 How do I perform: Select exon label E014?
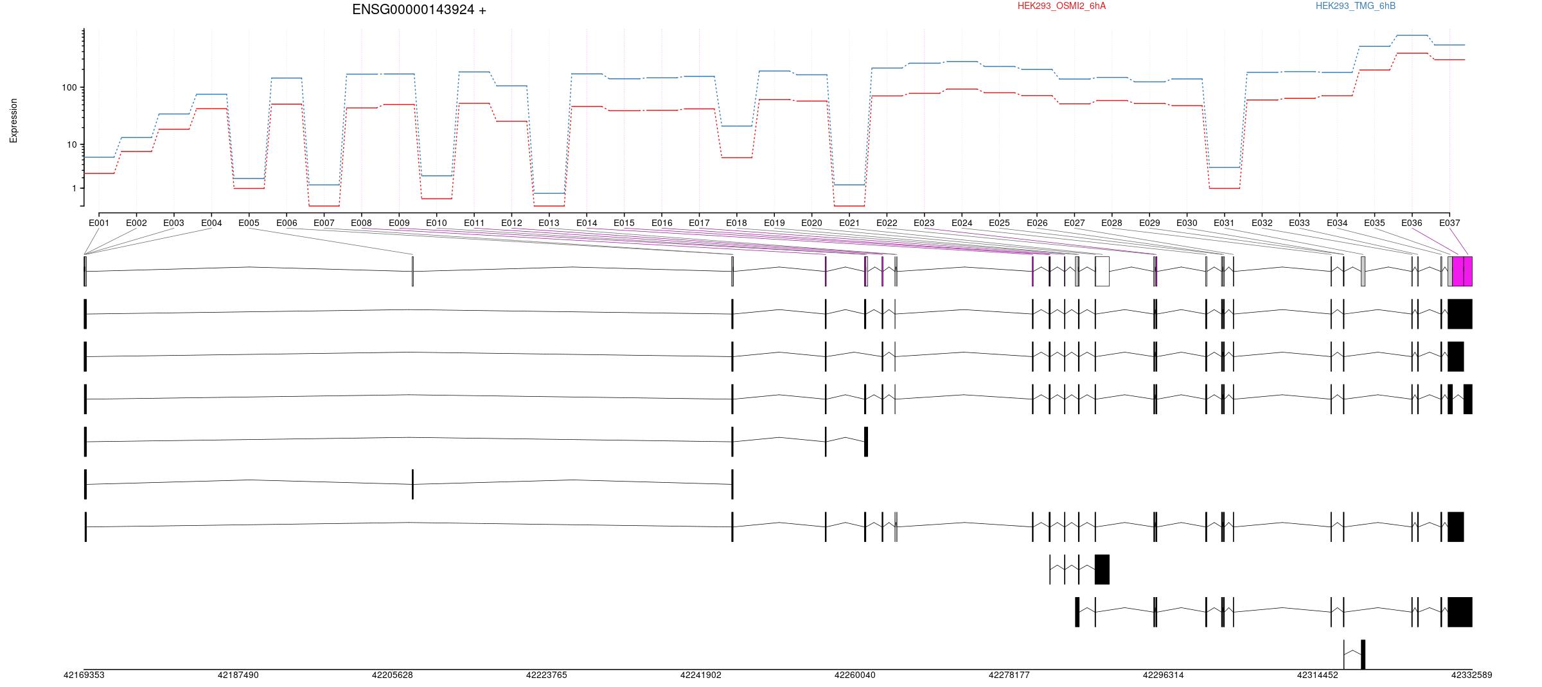587,223
